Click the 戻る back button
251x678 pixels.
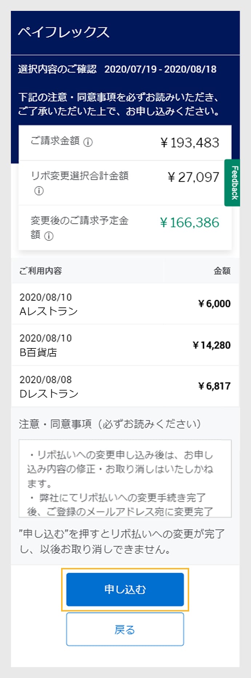[125, 629]
